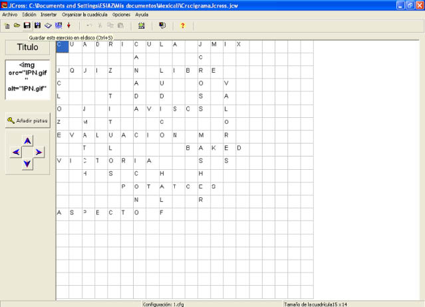Select the Q cell in the grid
Screen dimensions: 425x307
(75, 72)
